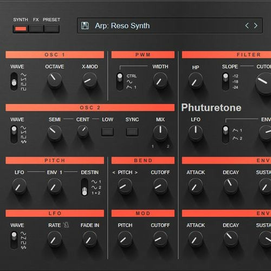Switch to the SYNTH page button
Image resolution: width=271 pixels, height=271 pixels.
[21, 29]
